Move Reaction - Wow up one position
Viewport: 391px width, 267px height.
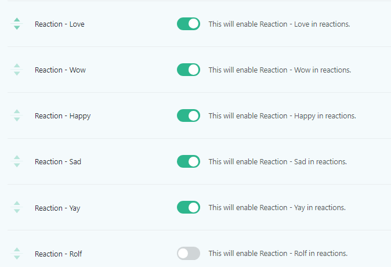[17, 66]
